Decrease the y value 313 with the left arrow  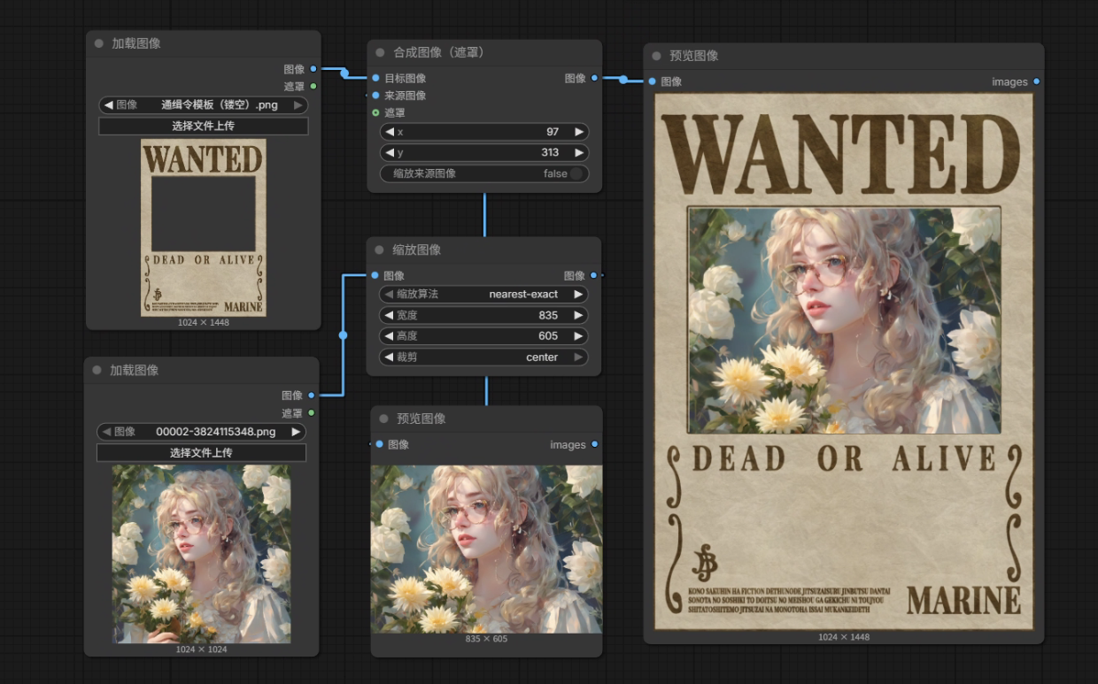click(x=390, y=152)
